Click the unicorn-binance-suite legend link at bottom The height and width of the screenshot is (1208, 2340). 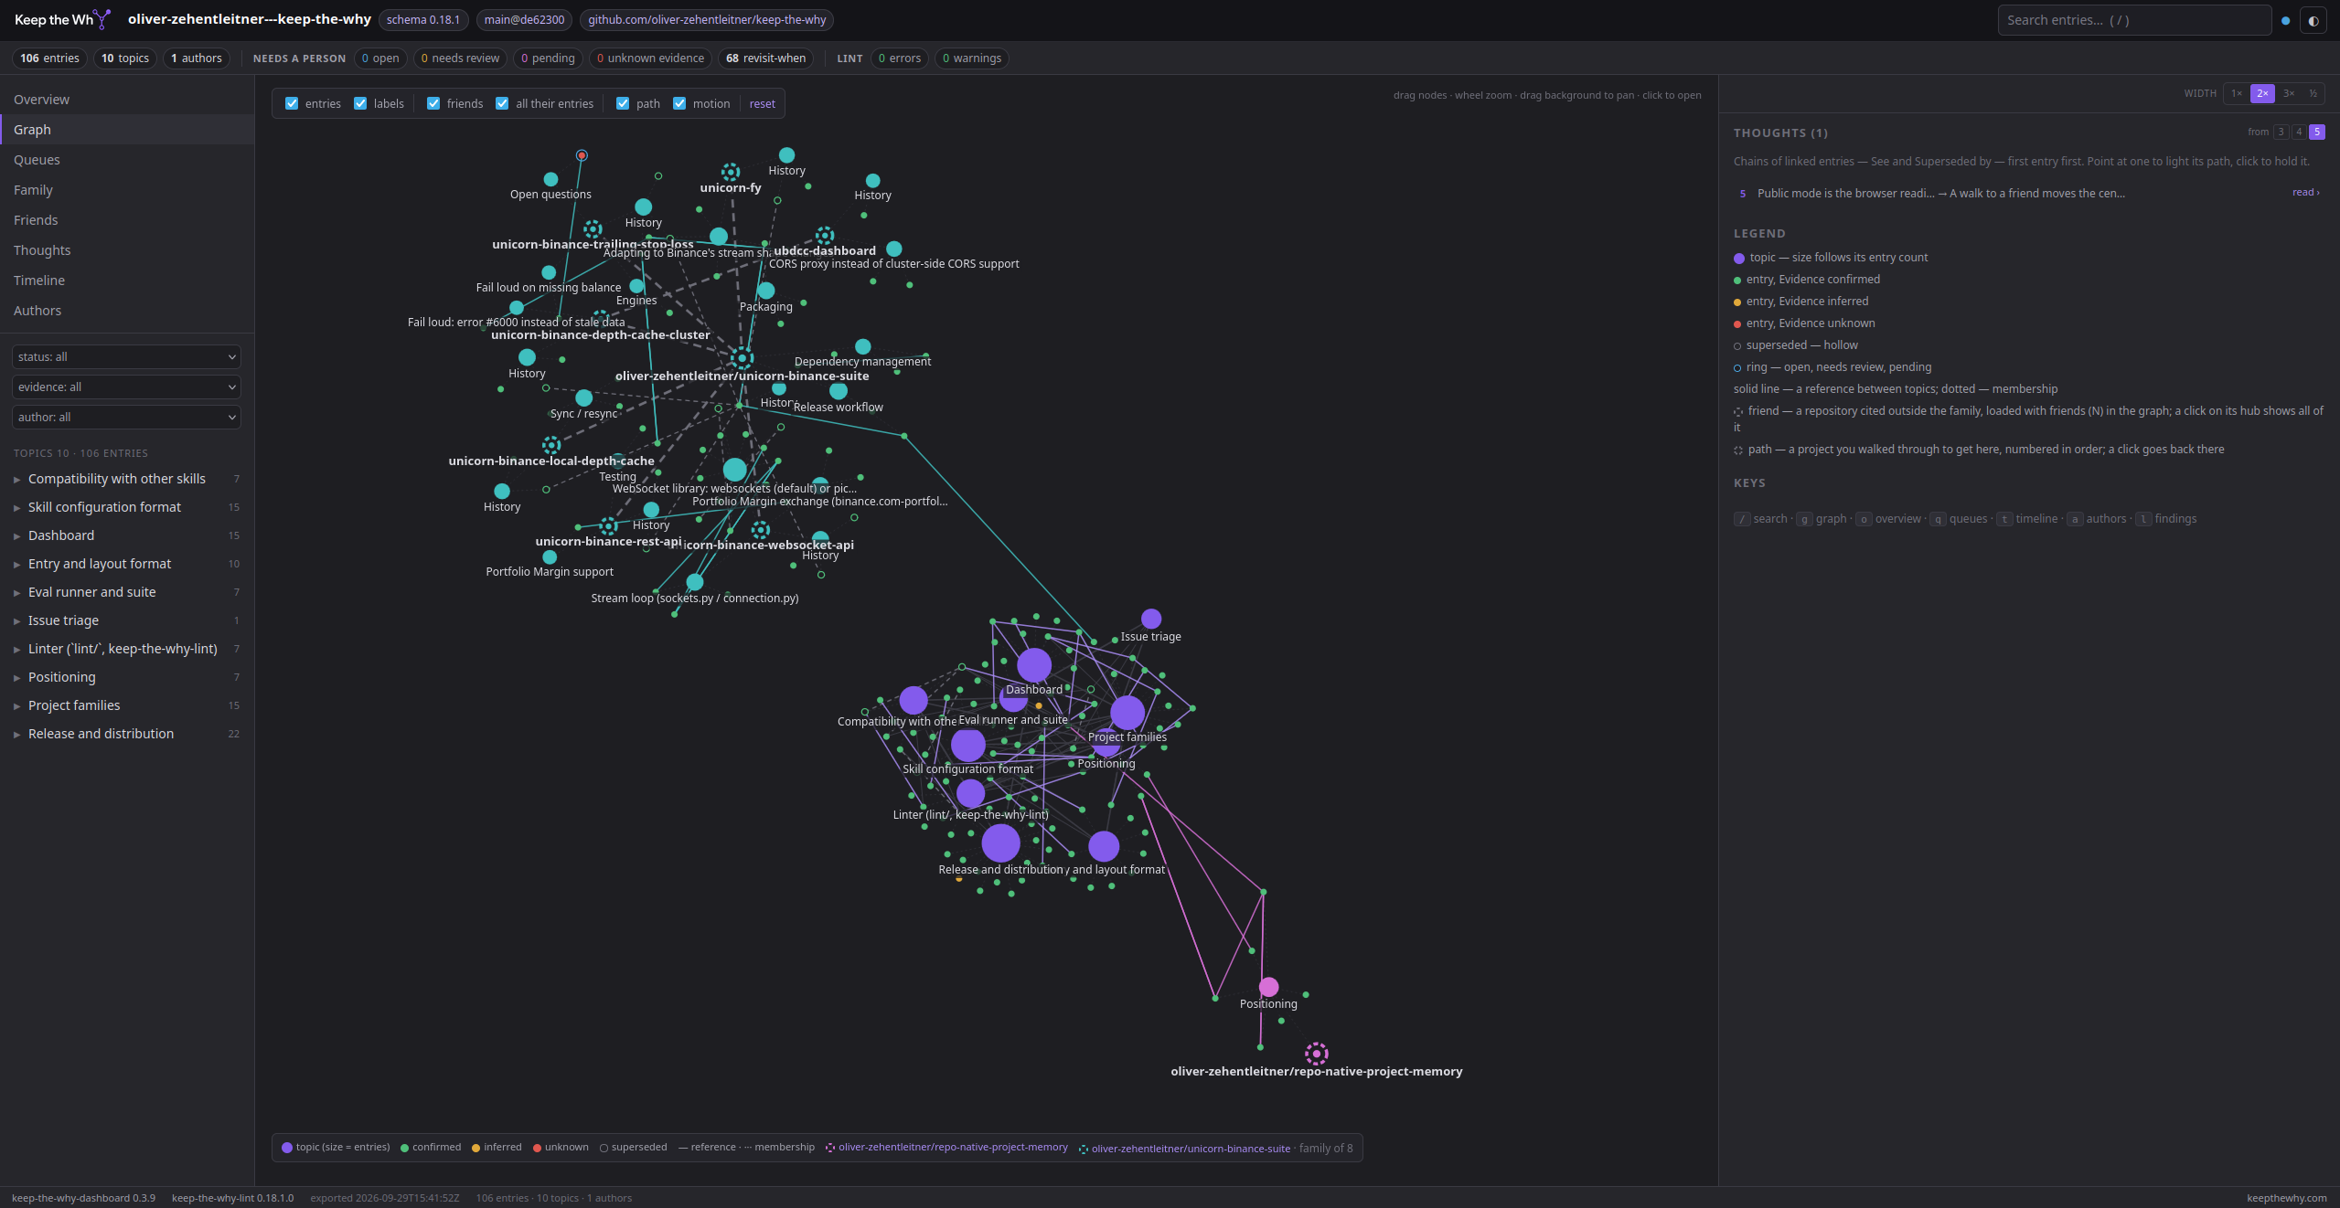(x=1191, y=1149)
